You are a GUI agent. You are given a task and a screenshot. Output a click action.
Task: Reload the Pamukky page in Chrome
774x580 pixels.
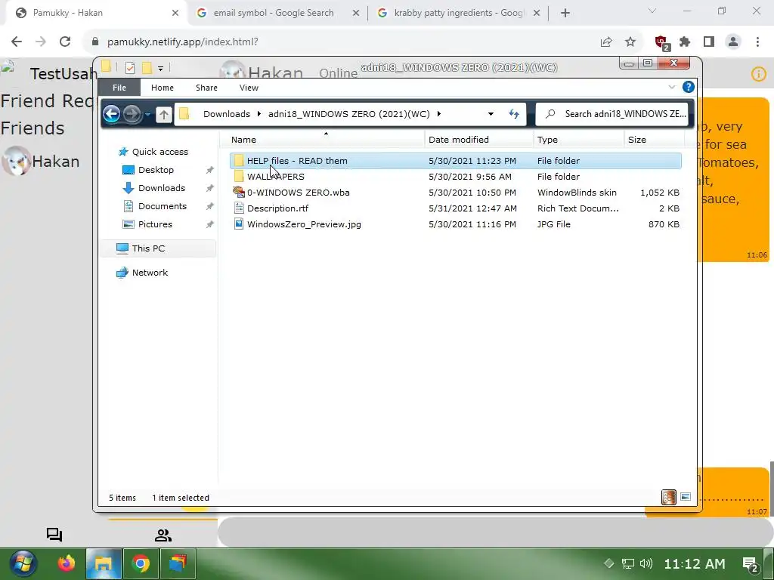pos(65,42)
